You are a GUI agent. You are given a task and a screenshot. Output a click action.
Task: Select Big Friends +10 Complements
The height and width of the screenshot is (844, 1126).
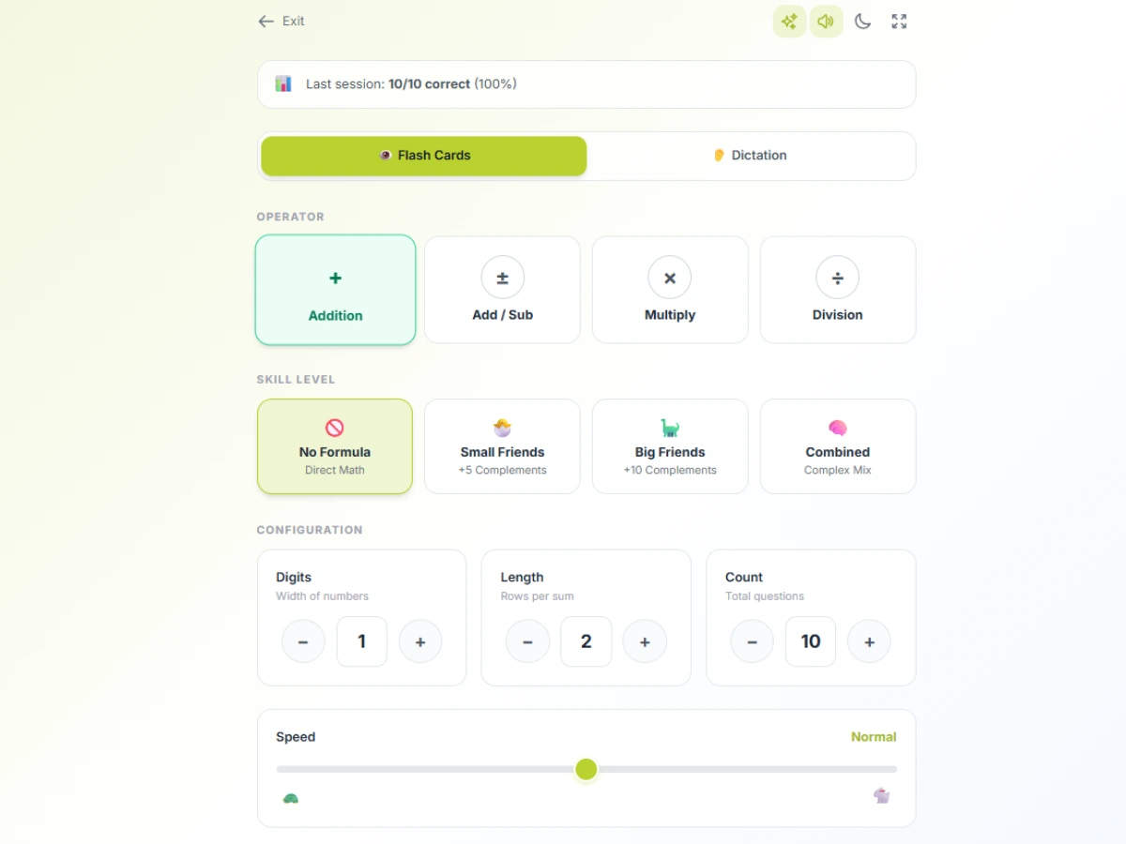click(670, 446)
